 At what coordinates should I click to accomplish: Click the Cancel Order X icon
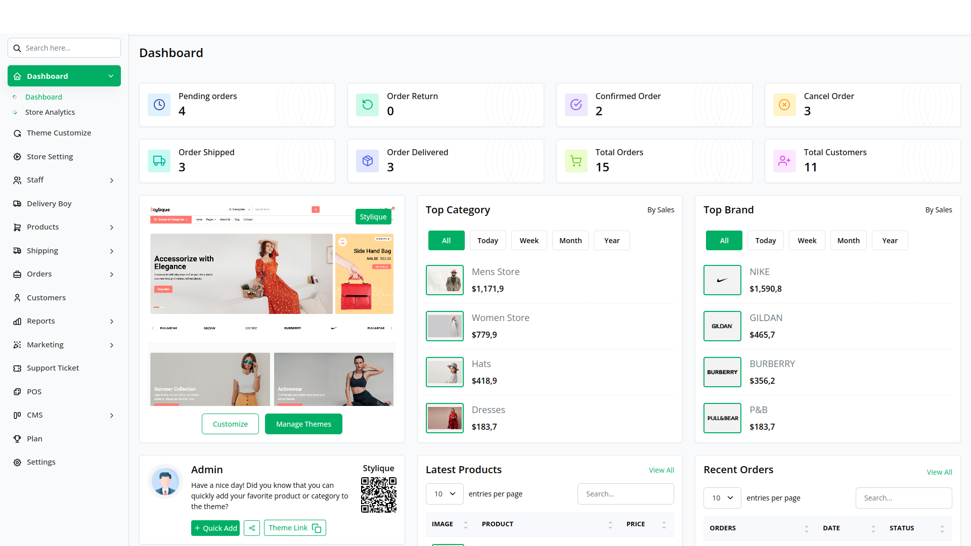pyautogui.click(x=784, y=105)
